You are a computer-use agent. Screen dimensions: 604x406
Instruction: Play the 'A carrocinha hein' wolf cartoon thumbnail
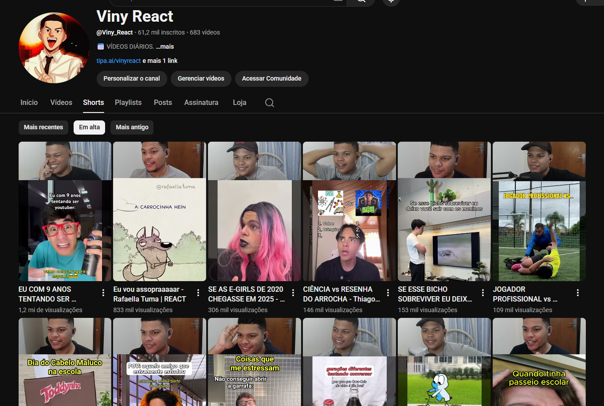(160, 211)
